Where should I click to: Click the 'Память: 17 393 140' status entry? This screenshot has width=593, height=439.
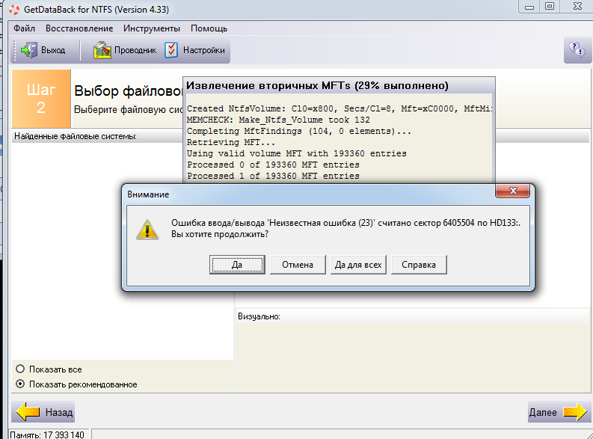pos(47,435)
